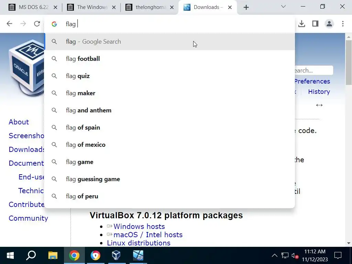Click the page width toggle arrow icon
The height and width of the screenshot is (264, 352).
(319, 105)
